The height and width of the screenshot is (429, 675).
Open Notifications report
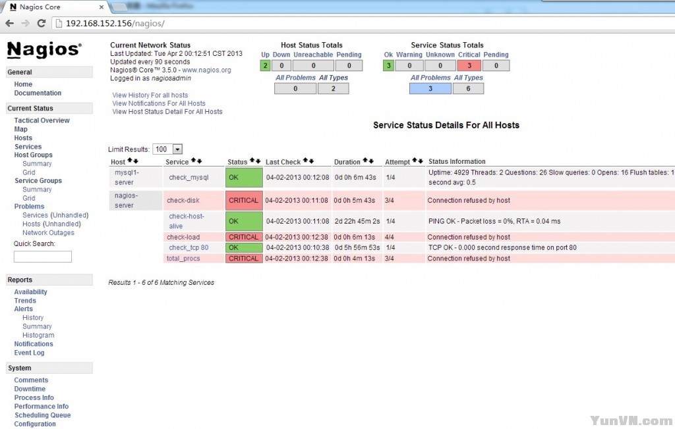click(x=34, y=344)
